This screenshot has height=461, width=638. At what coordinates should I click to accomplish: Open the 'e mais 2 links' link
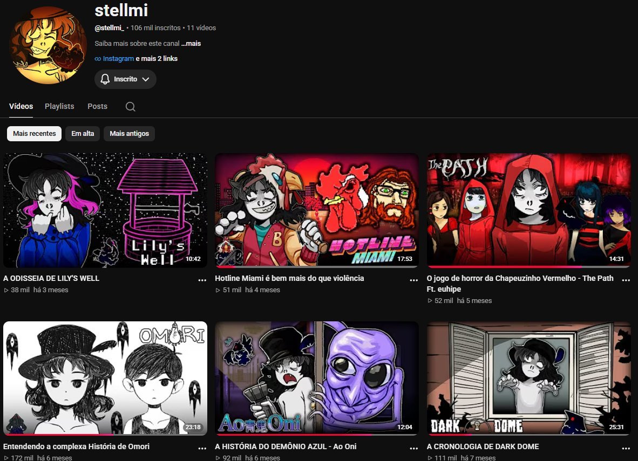coord(157,59)
